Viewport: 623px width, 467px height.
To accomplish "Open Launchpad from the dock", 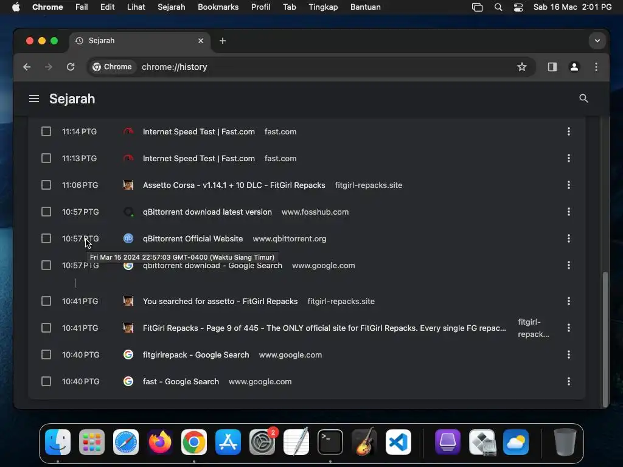I will 92,442.
